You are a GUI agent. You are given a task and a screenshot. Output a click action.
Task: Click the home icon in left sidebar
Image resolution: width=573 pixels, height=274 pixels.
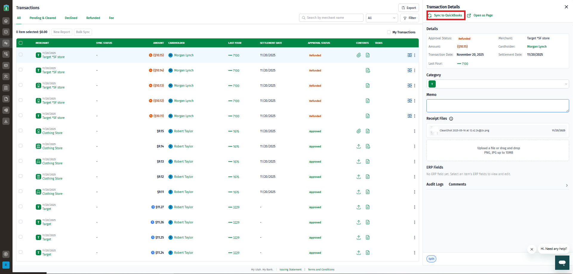(x=6, y=21)
